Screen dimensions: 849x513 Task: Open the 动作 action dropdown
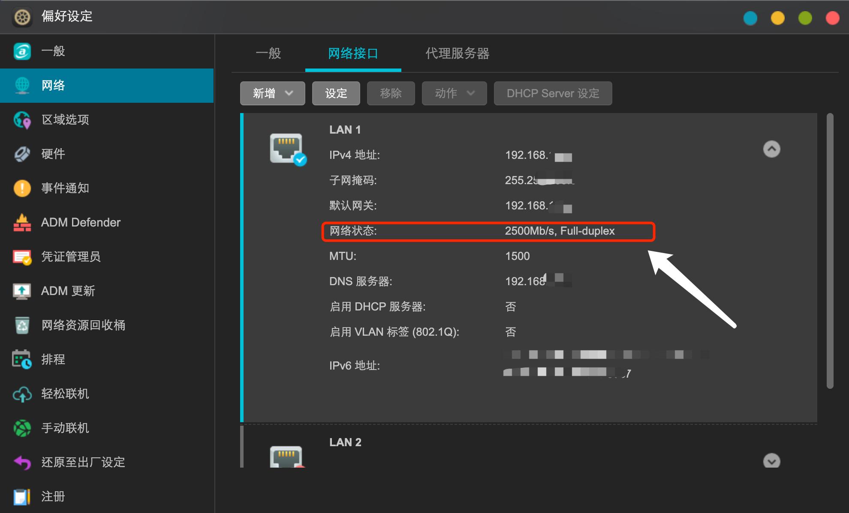click(454, 93)
